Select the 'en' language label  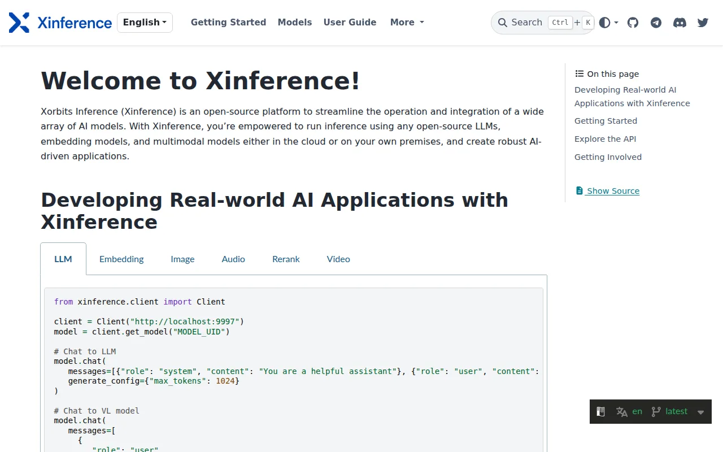tap(637, 411)
